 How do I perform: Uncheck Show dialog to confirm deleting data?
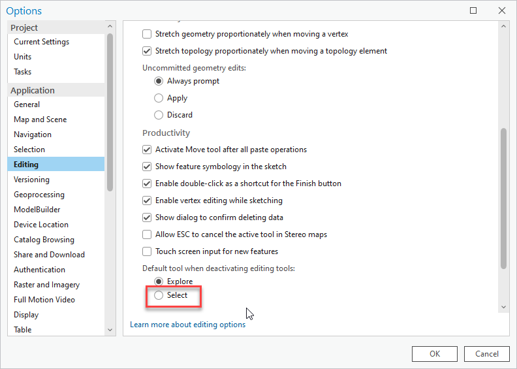click(x=147, y=217)
